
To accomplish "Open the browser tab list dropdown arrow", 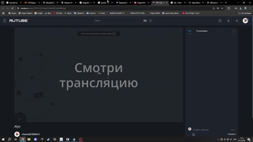I will 3,3.
